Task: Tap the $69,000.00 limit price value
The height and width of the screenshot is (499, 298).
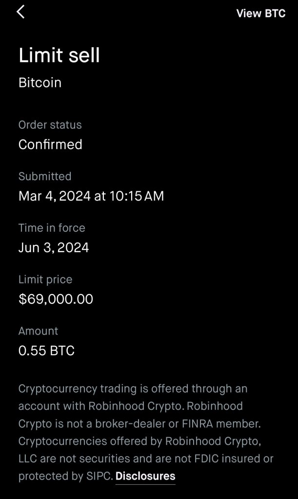Action: tap(56, 299)
